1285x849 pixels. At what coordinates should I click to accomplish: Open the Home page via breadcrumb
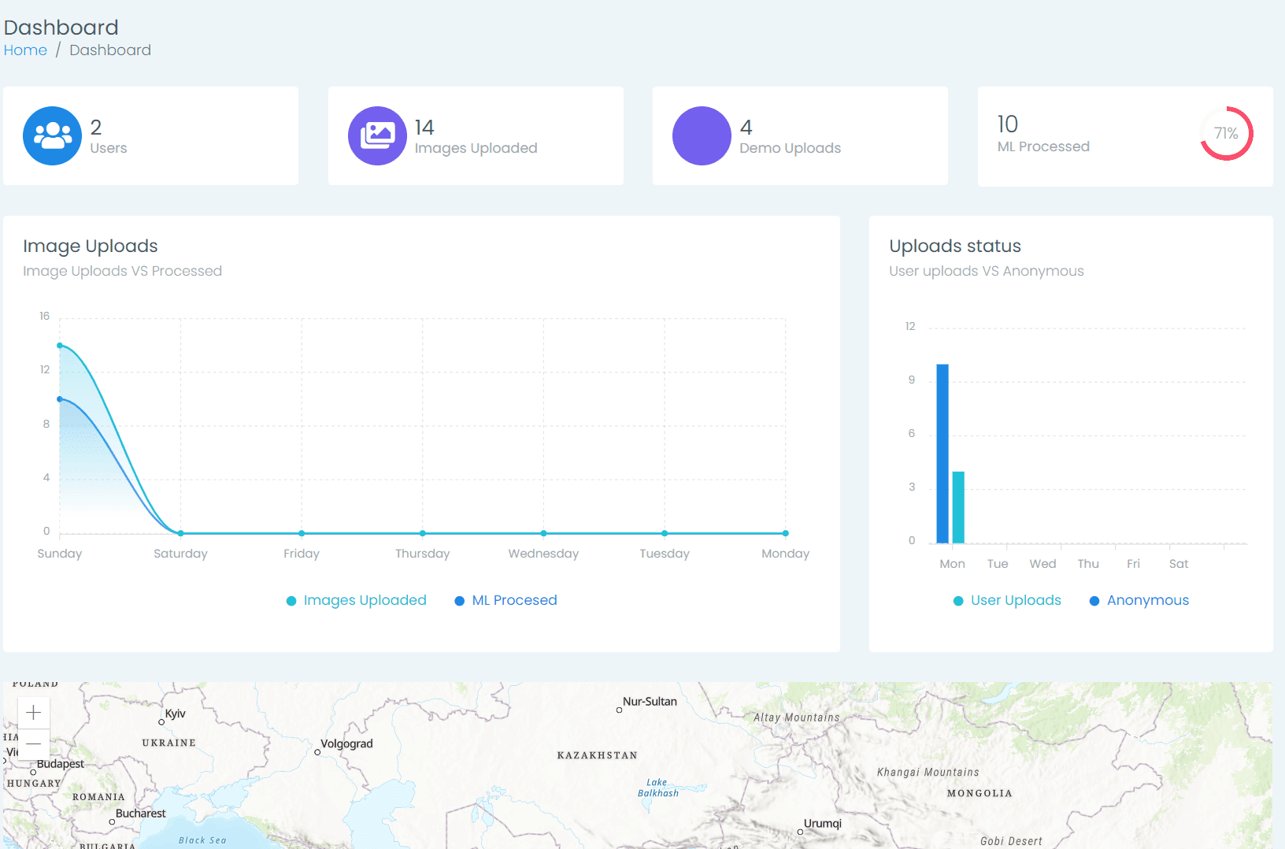coord(25,50)
